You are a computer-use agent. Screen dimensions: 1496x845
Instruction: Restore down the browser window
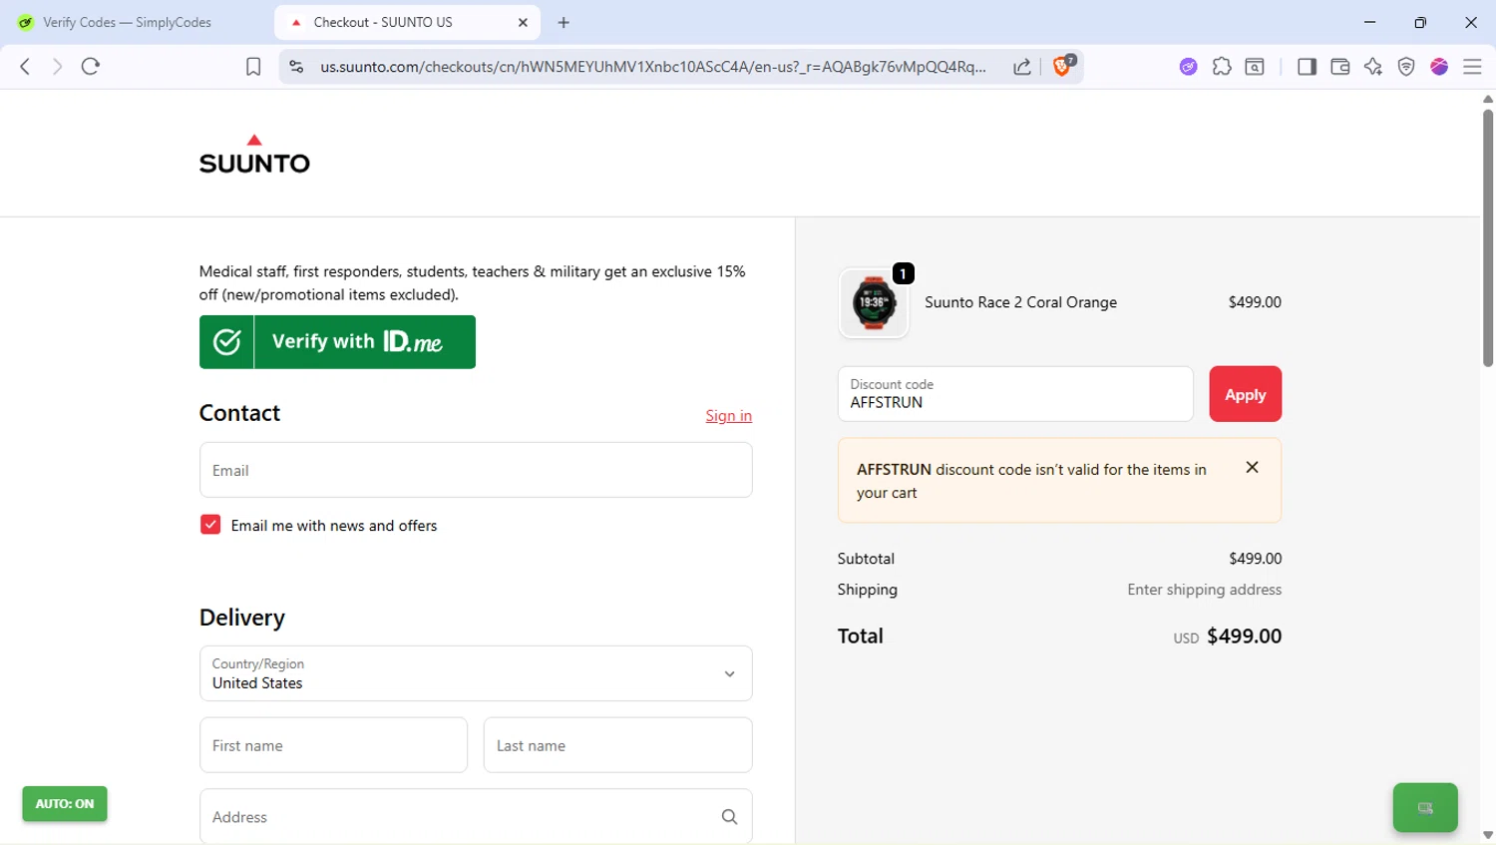tap(1420, 22)
